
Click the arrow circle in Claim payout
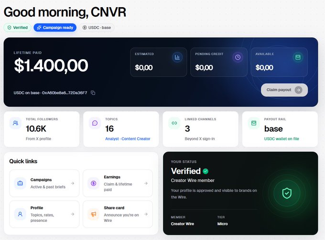(298, 90)
